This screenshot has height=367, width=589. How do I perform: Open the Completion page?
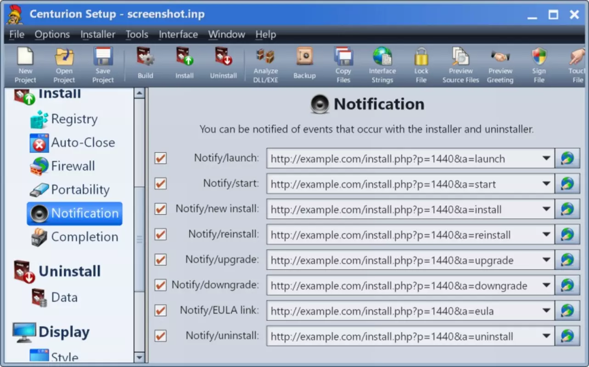coord(74,237)
